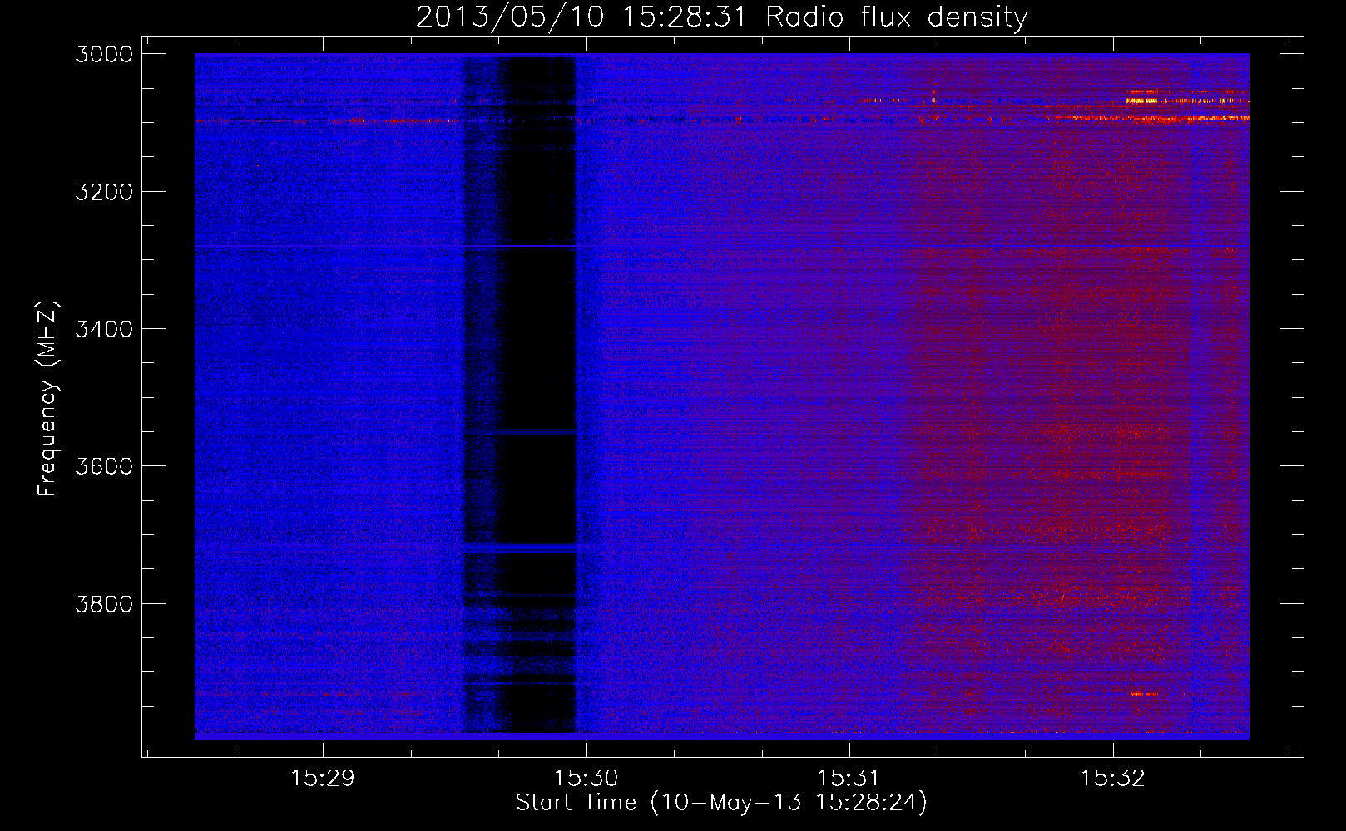Click the '3200' frequency axis label

(104, 192)
